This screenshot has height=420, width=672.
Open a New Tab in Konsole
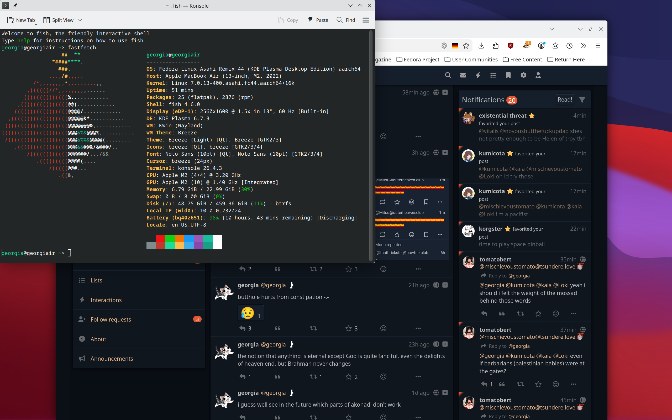point(21,20)
